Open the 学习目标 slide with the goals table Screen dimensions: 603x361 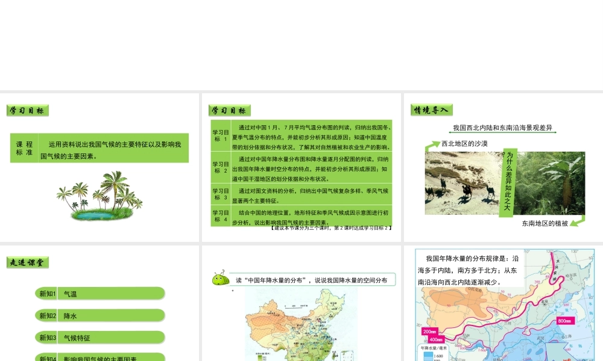(301, 168)
